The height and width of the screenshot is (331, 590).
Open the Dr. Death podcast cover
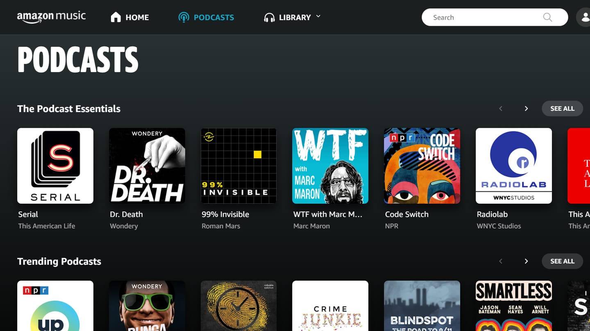[147, 166]
